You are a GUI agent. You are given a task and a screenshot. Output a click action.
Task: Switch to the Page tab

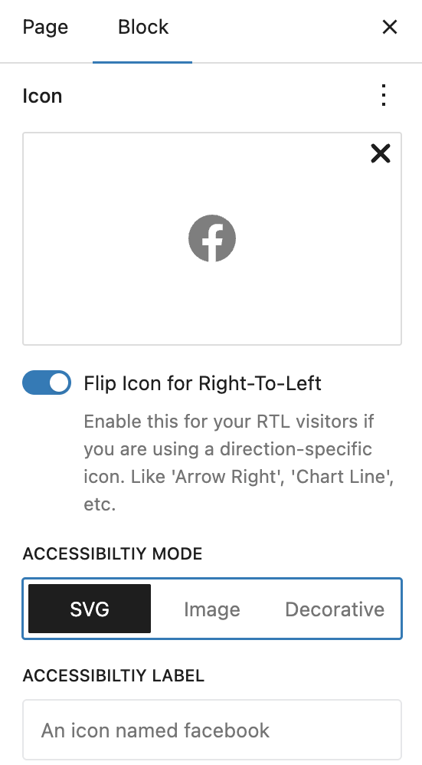[45, 27]
